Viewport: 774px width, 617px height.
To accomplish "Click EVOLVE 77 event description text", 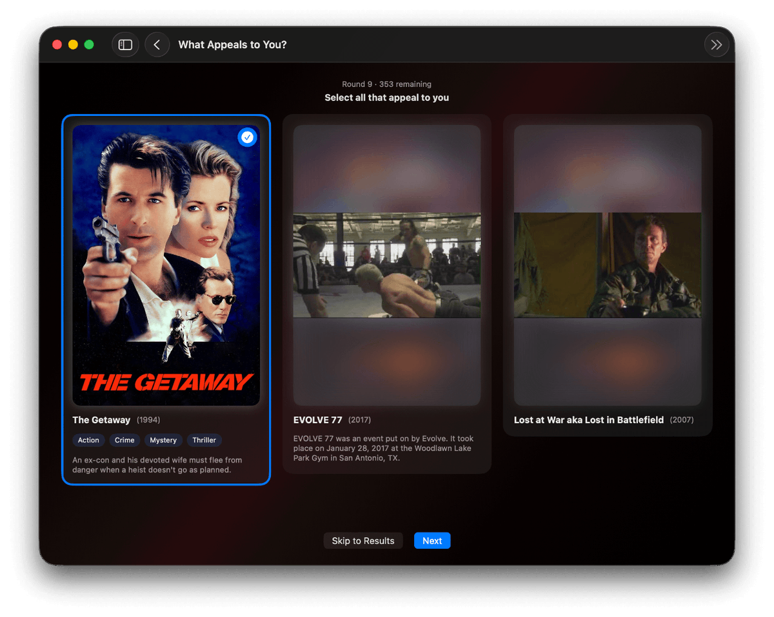I will (x=384, y=448).
